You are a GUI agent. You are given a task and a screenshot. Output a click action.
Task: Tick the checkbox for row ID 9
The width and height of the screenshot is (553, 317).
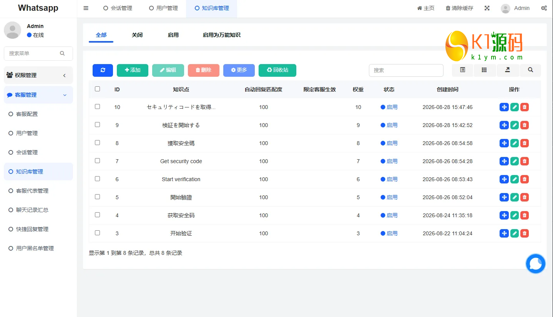click(x=97, y=124)
